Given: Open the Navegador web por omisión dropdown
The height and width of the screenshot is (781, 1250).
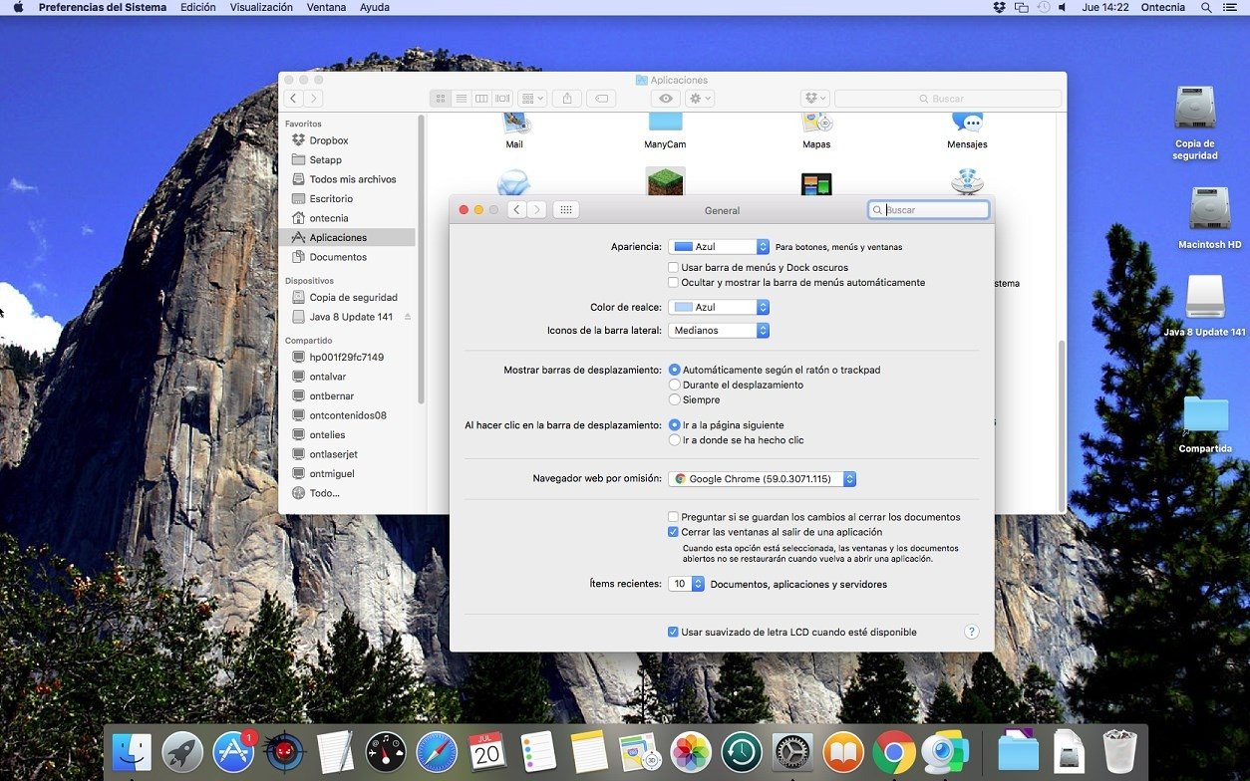Looking at the screenshot, I should (x=763, y=479).
